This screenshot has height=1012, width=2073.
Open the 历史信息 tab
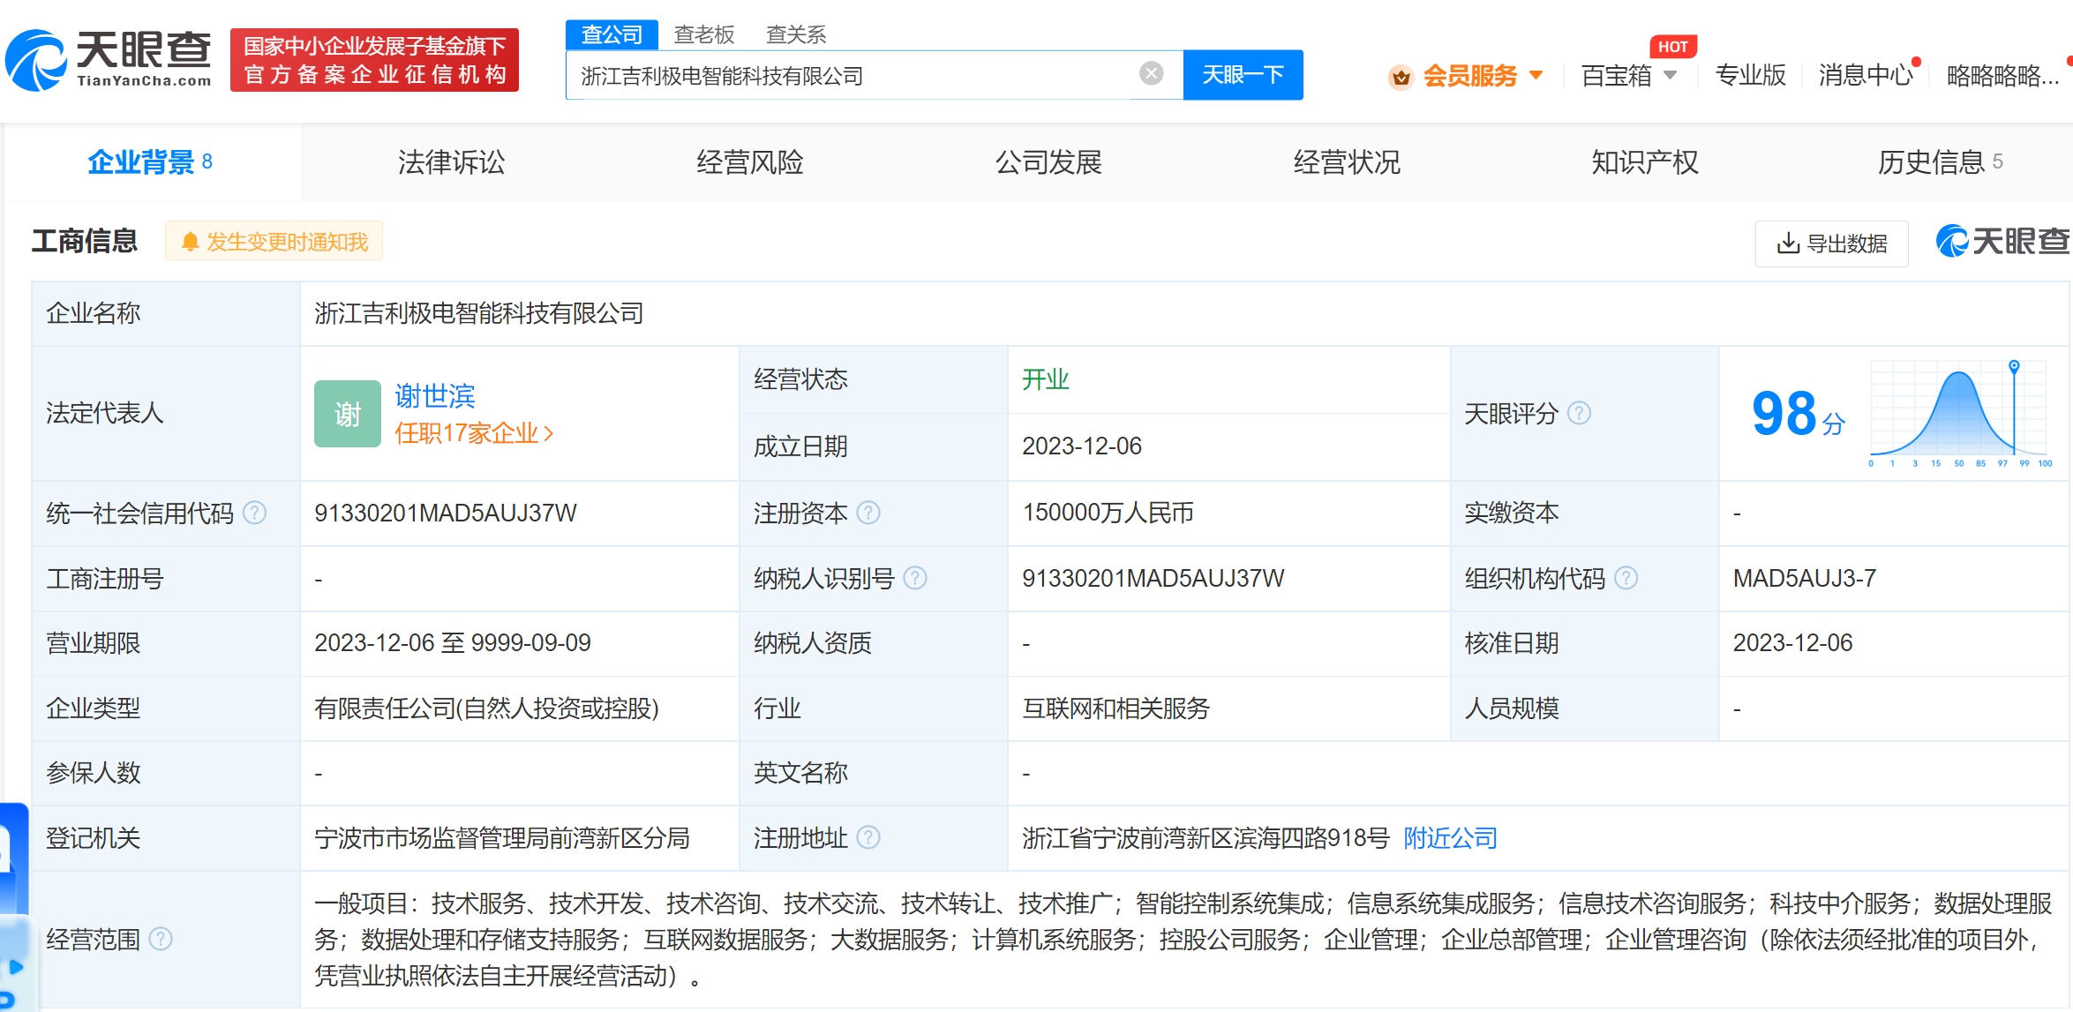(1940, 162)
